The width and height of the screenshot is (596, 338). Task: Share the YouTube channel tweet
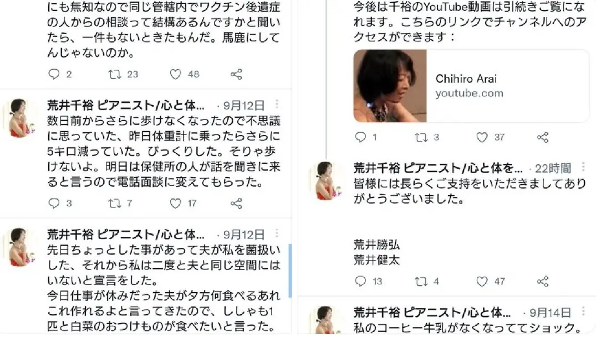click(x=543, y=137)
